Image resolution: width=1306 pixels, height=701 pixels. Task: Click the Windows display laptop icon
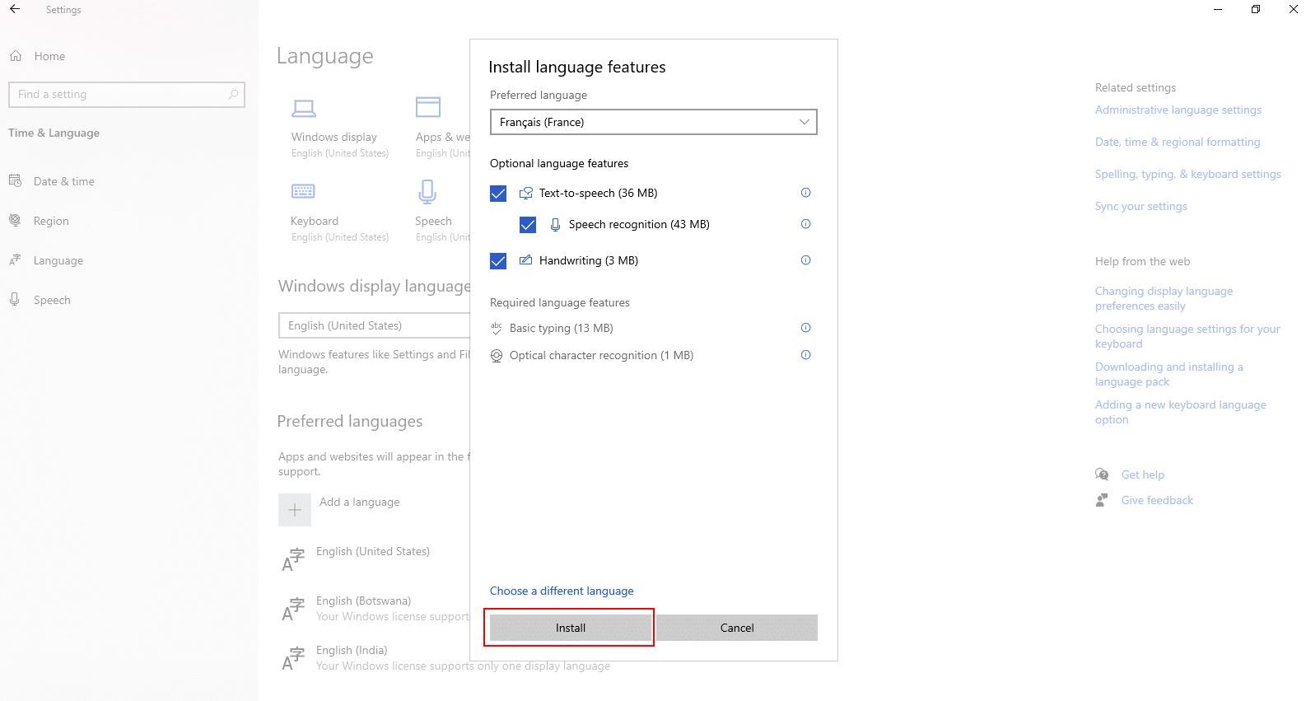pyautogui.click(x=304, y=108)
